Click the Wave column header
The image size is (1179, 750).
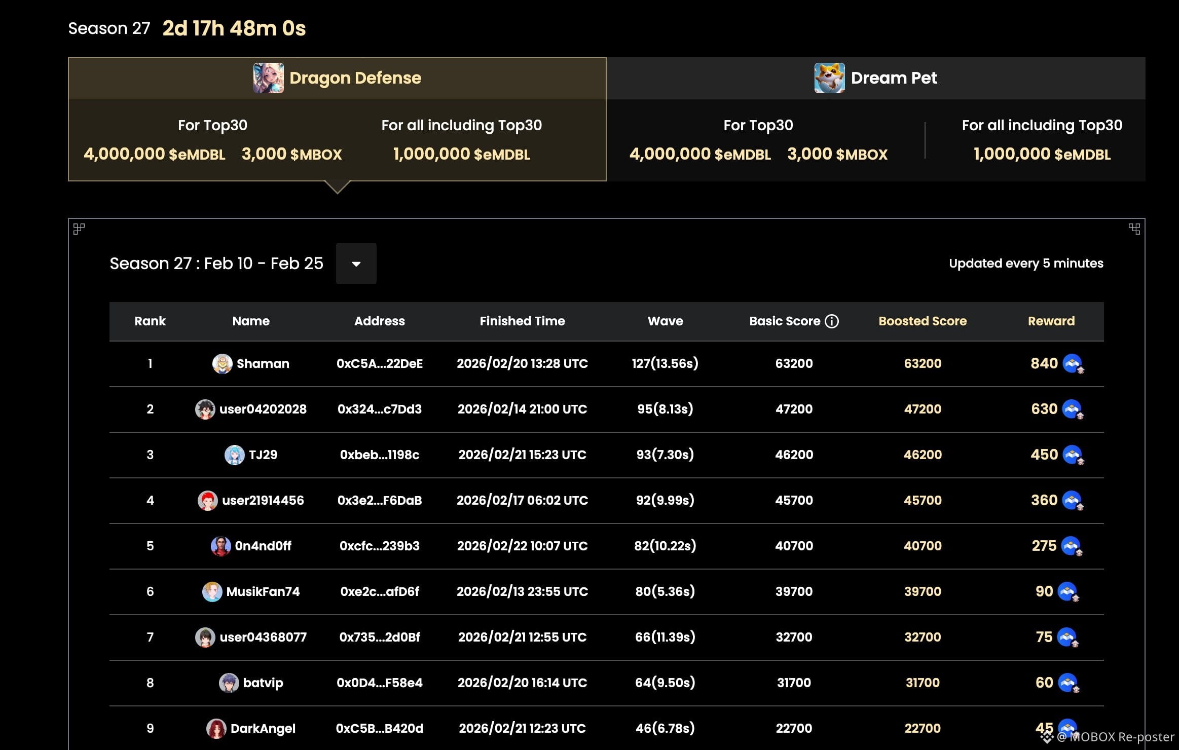665,321
